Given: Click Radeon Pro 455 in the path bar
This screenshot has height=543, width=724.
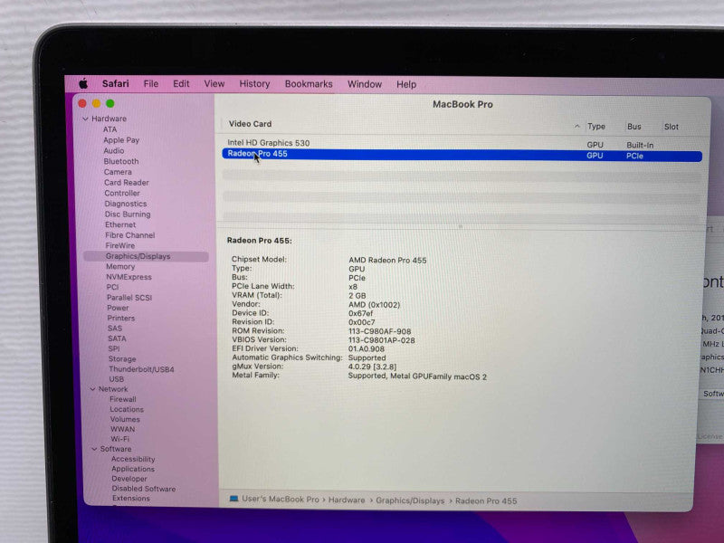Looking at the screenshot, I should click(x=486, y=501).
